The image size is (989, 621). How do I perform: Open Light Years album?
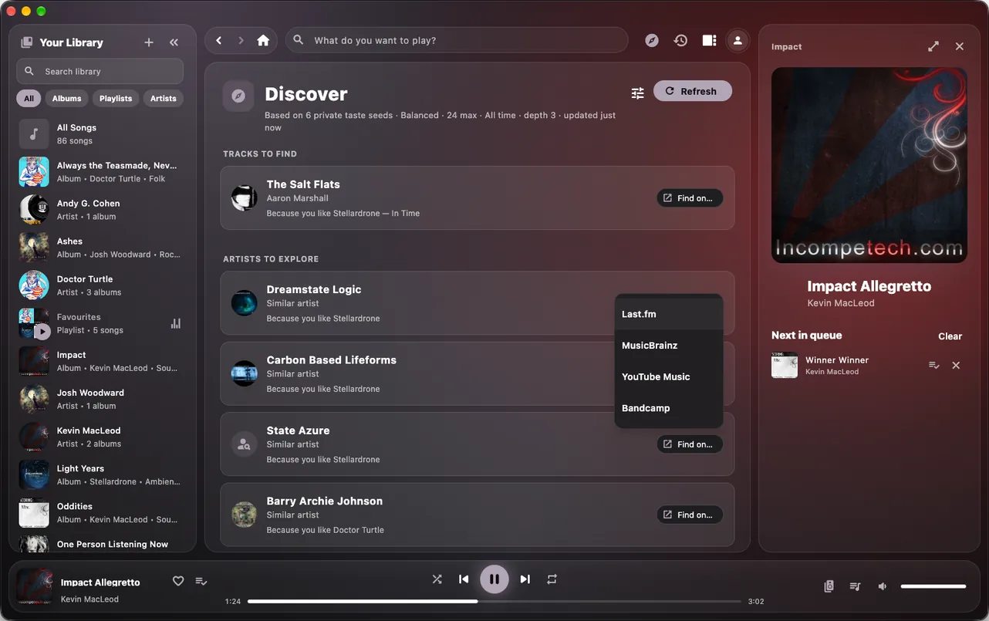[102, 474]
